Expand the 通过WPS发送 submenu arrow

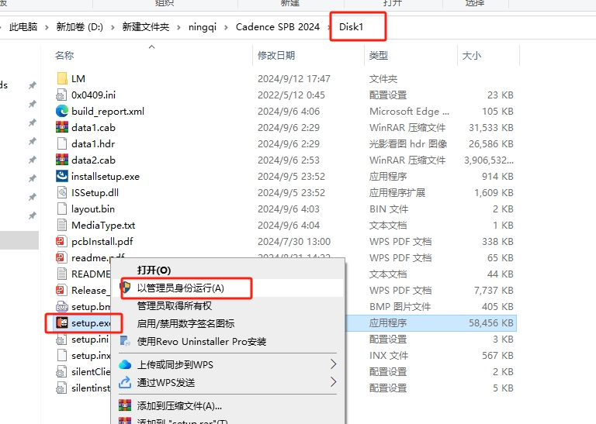[334, 382]
